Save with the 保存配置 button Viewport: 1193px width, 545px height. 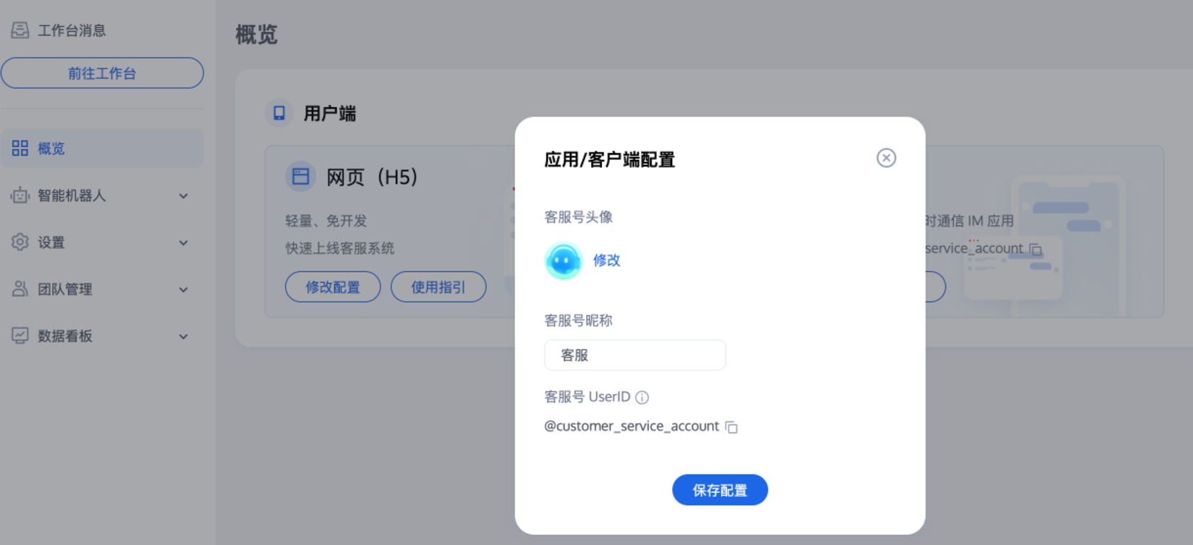pyautogui.click(x=720, y=490)
